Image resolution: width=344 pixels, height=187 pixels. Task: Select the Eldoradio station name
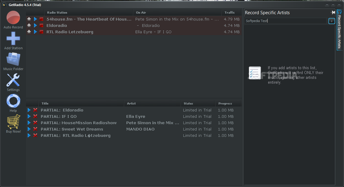(56, 25)
